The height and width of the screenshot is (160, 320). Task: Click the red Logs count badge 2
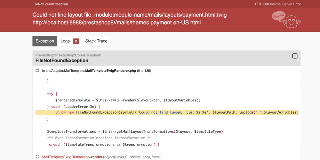pos(76,41)
